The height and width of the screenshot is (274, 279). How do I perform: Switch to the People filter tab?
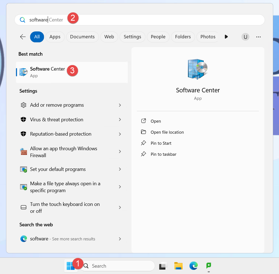pos(158,37)
